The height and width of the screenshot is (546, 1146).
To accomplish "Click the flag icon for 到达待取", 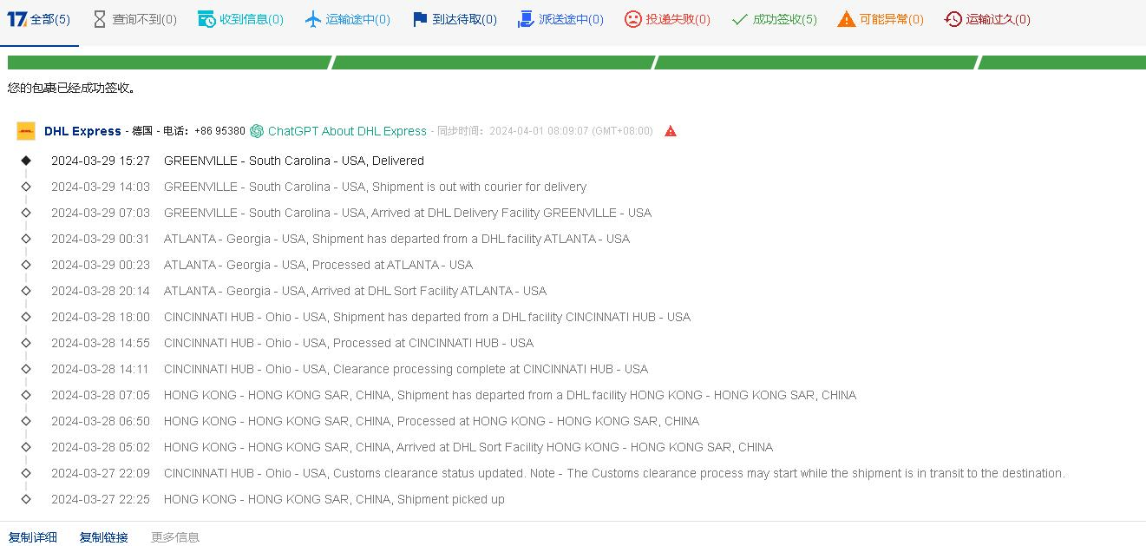I will pos(420,19).
